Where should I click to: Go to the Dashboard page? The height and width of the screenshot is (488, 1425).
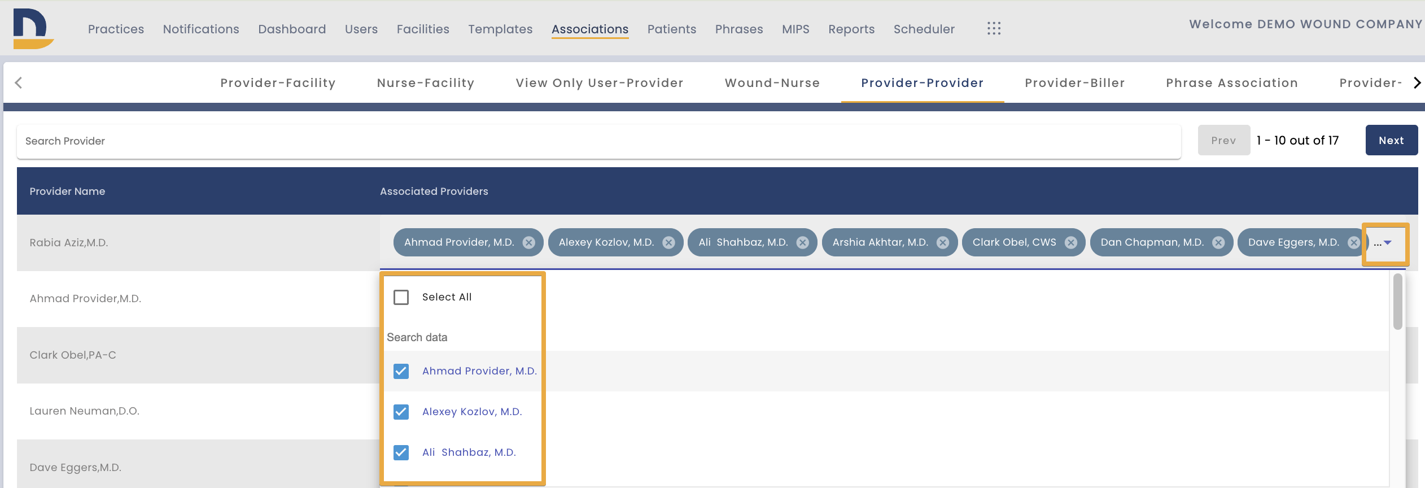pyautogui.click(x=292, y=29)
